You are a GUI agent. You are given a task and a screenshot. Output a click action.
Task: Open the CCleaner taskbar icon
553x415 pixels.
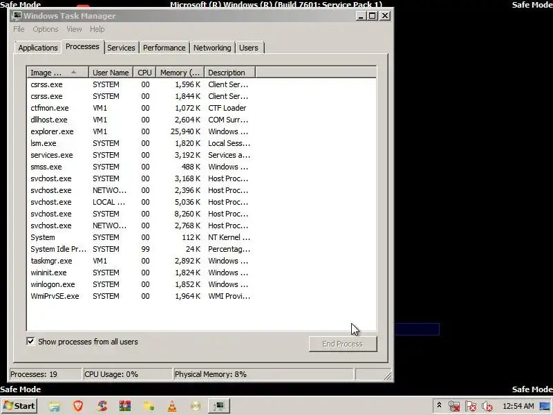pyautogui.click(x=102, y=406)
